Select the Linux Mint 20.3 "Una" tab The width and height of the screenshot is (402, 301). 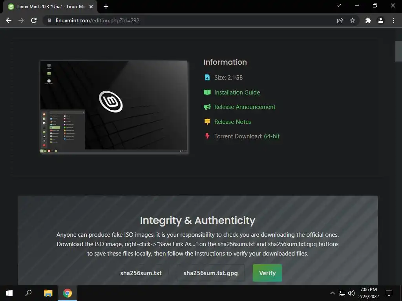pyautogui.click(x=50, y=7)
